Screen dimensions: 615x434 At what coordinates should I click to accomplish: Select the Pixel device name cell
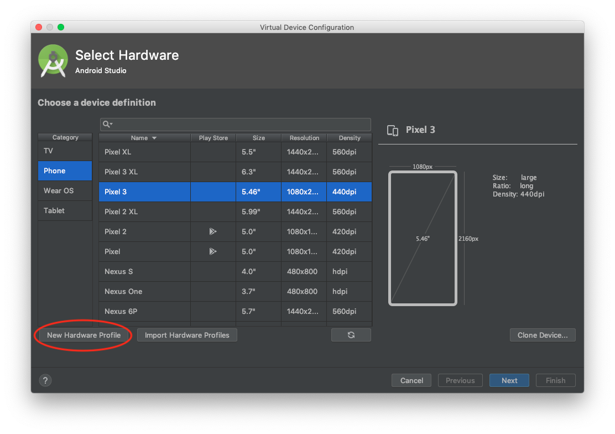coord(144,252)
